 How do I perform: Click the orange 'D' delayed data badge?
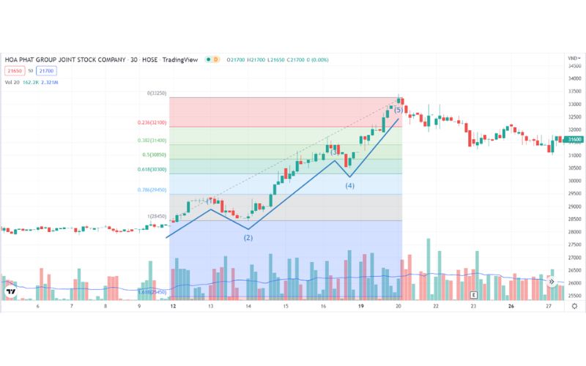[x=215, y=59]
